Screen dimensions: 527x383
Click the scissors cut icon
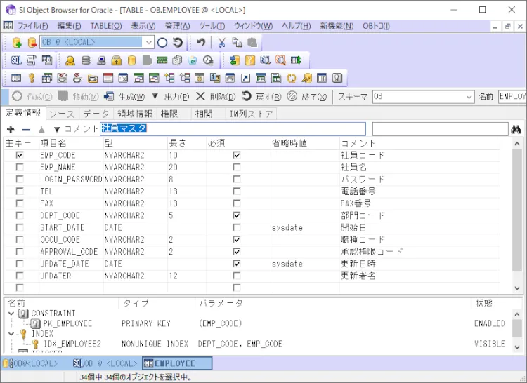[221, 42]
